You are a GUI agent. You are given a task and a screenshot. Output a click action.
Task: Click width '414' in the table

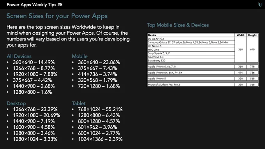coord(240,73)
